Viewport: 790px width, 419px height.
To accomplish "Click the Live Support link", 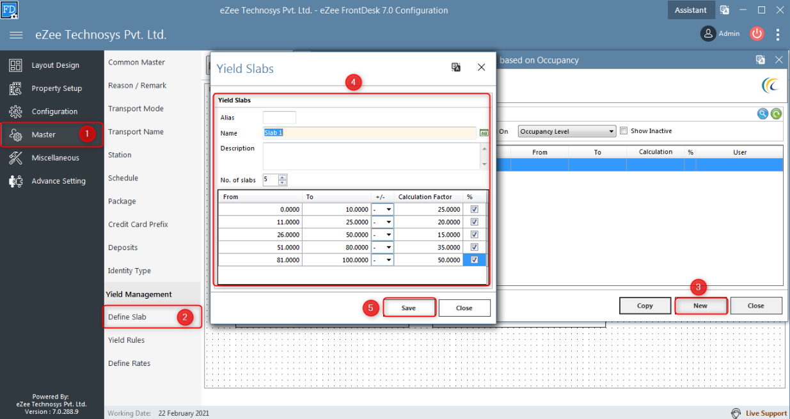I will (766, 413).
